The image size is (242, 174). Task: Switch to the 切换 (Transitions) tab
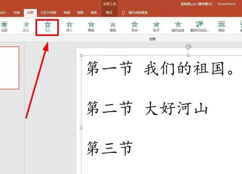tap(16, 13)
